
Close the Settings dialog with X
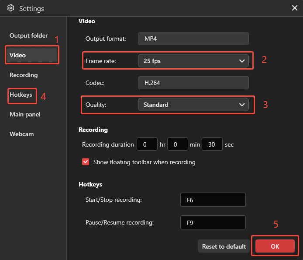(295, 8)
